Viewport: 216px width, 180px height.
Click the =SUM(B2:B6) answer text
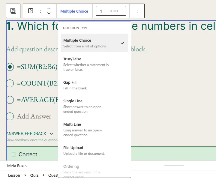click(x=37, y=67)
